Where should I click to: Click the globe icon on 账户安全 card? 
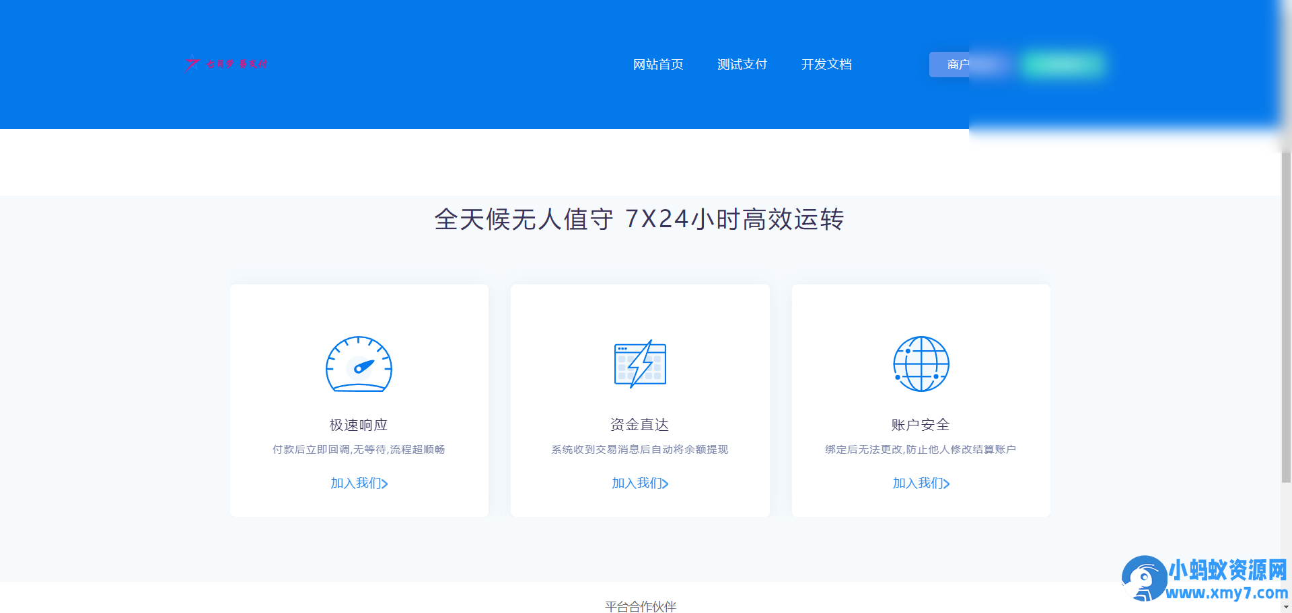[921, 364]
